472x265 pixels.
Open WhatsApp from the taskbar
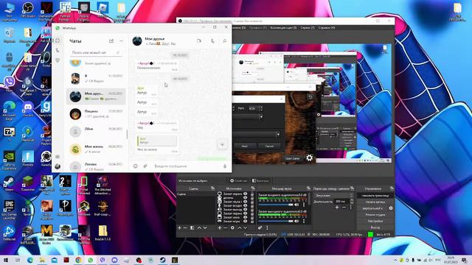tap(90, 260)
